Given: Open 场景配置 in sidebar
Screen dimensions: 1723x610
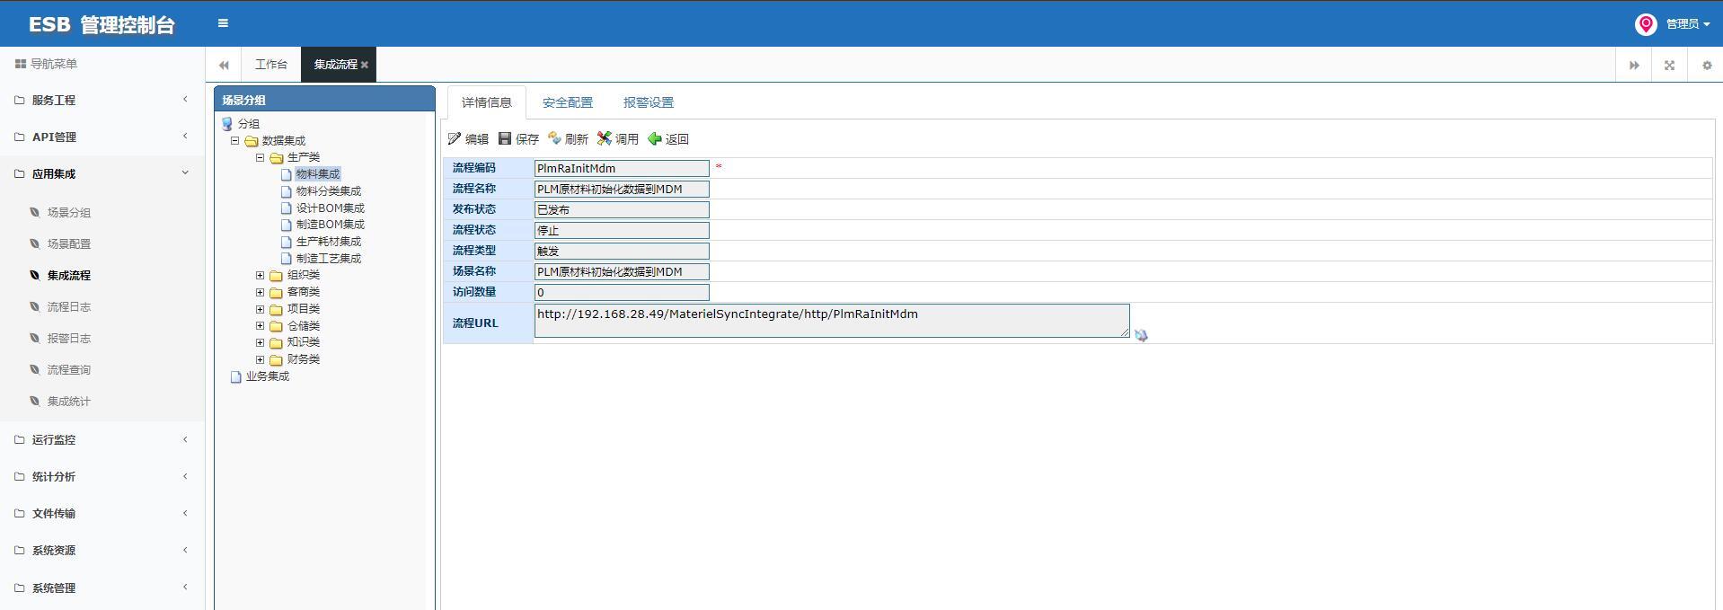Looking at the screenshot, I should tap(69, 244).
